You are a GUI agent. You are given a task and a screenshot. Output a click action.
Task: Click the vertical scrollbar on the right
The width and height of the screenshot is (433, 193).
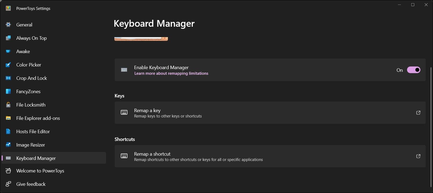click(431, 127)
